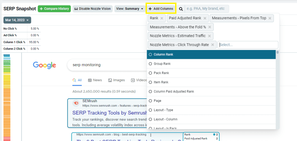Click the SERP Snapshot heading
Screen dimensions: 297x141
[x=20, y=9]
